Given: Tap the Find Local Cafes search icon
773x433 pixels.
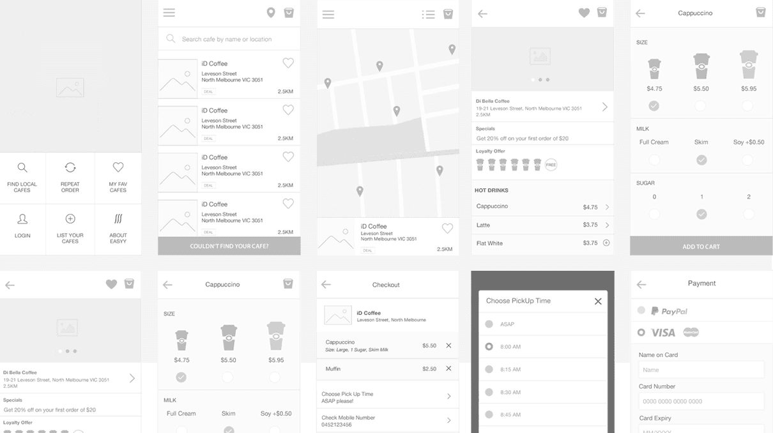Looking at the screenshot, I should tap(22, 168).
